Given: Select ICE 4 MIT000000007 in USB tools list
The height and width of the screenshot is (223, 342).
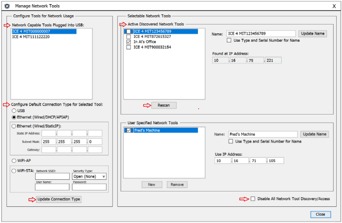Looking at the screenshot, I should [x=44, y=31].
